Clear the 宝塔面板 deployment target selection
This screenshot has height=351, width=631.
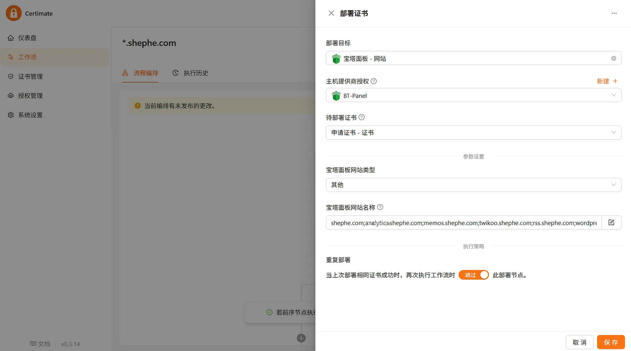[x=613, y=58]
